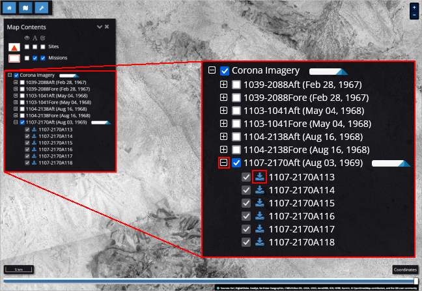
Task: Download 1107-2170A116 in the enlarged inset
Action: [260, 216]
